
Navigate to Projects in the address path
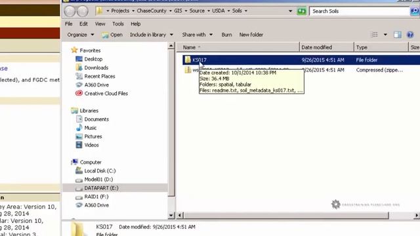(120, 11)
